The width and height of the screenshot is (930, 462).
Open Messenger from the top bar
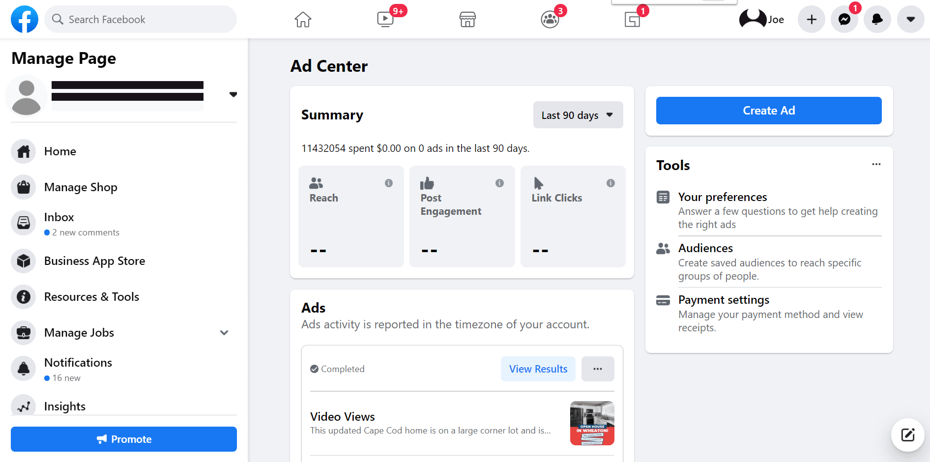coord(844,19)
